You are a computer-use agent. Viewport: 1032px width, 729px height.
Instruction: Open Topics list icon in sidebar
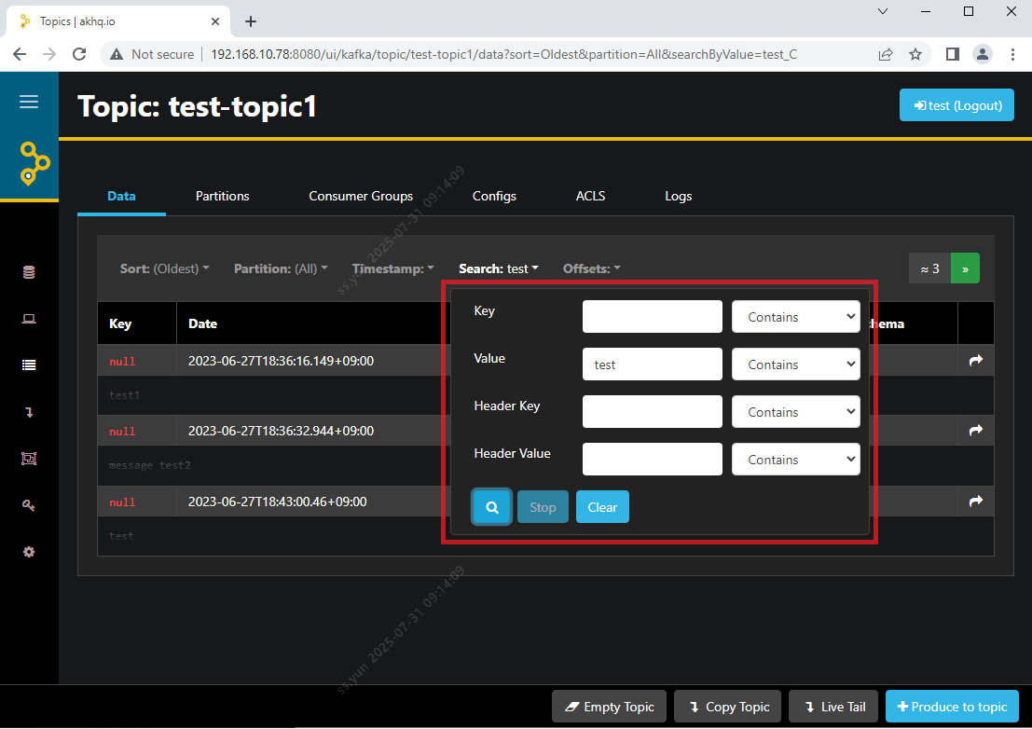click(x=29, y=365)
